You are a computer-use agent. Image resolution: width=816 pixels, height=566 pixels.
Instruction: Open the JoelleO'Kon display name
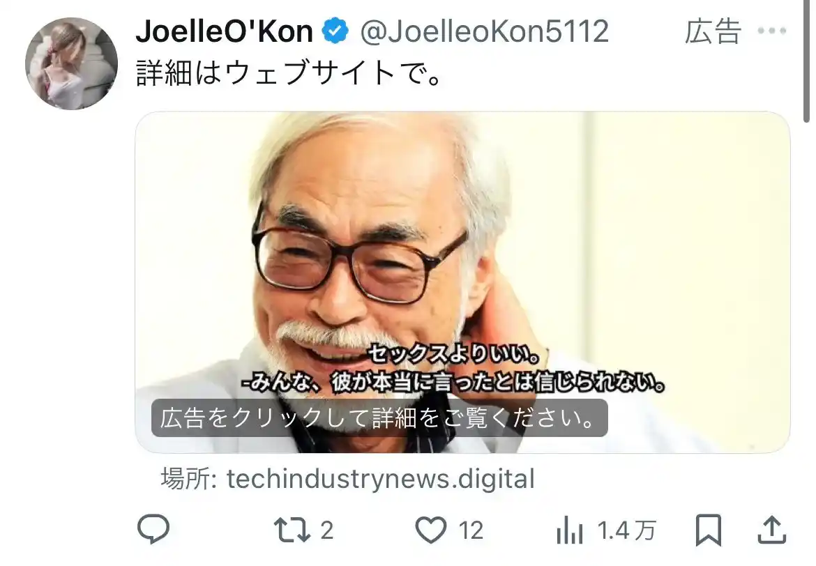tap(225, 31)
